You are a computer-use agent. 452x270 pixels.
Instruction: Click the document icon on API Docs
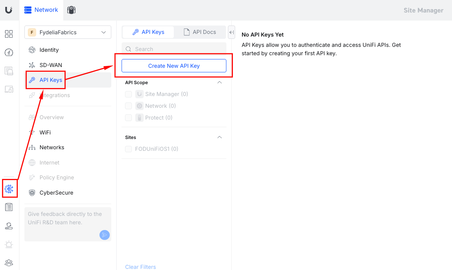click(187, 32)
